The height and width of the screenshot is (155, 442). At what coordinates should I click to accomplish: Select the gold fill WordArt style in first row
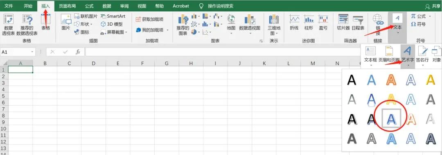431,80
